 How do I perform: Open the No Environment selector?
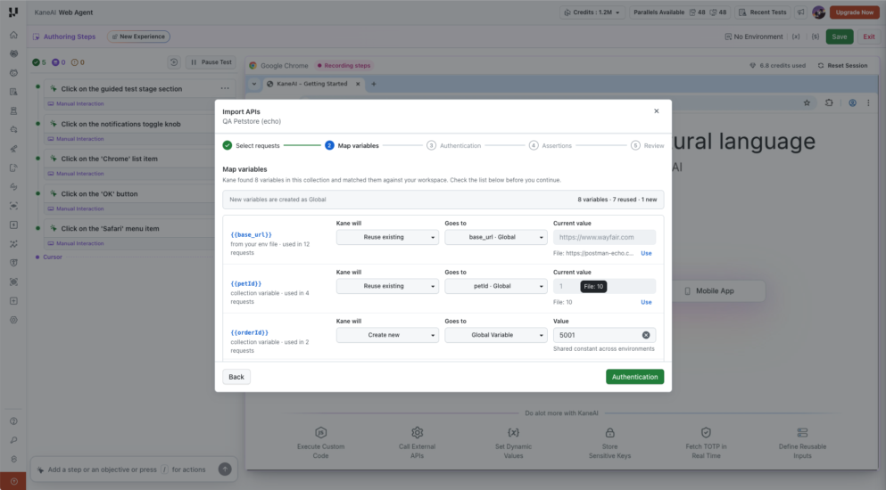click(x=754, y=37)
